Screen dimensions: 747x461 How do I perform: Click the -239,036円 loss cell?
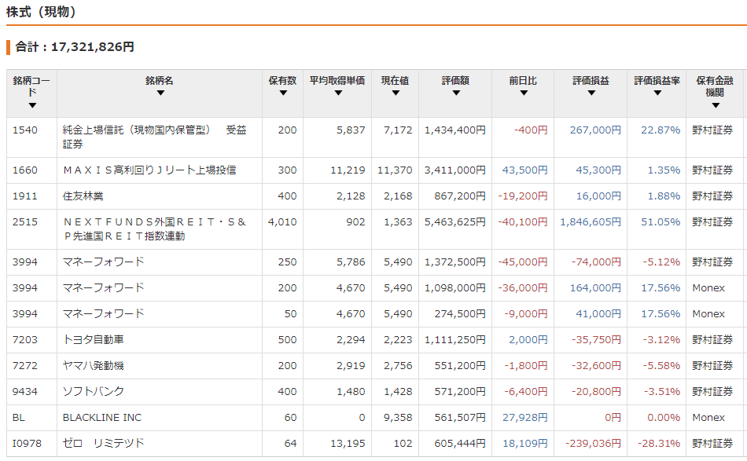pos(593,443)
